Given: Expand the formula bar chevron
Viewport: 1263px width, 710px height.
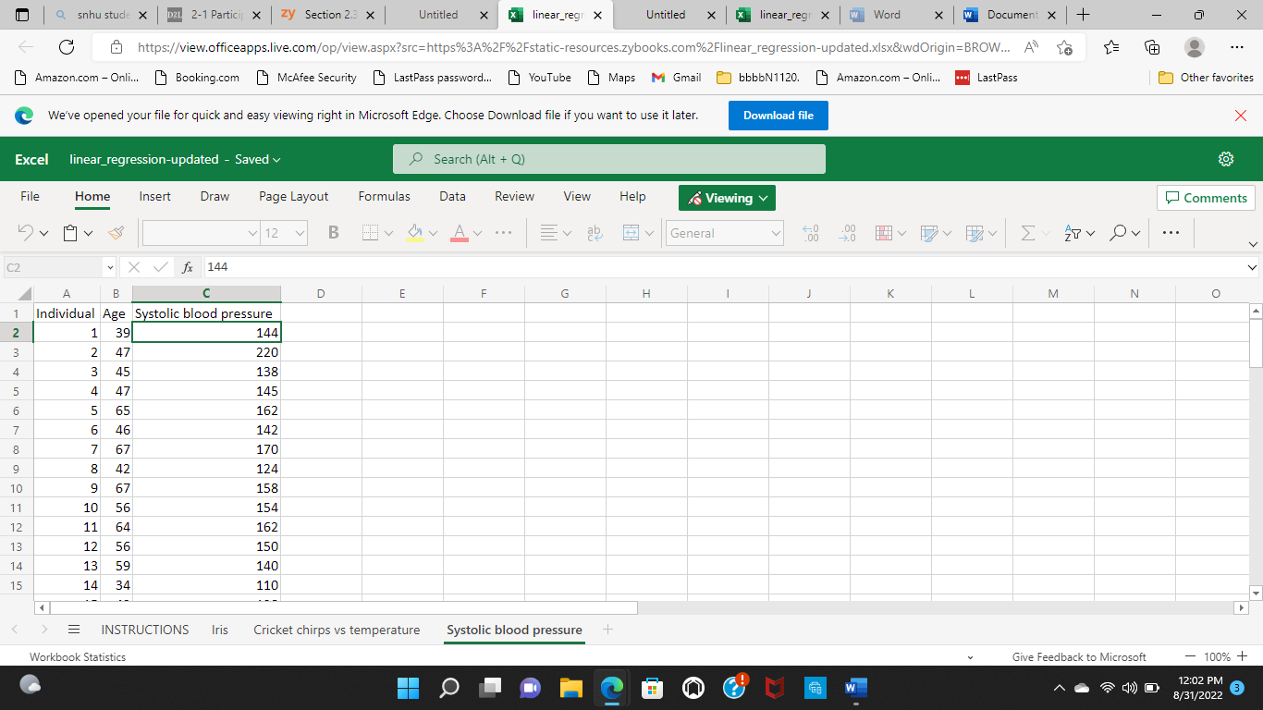Looking at the screenshot, I should pos(1253,267).
